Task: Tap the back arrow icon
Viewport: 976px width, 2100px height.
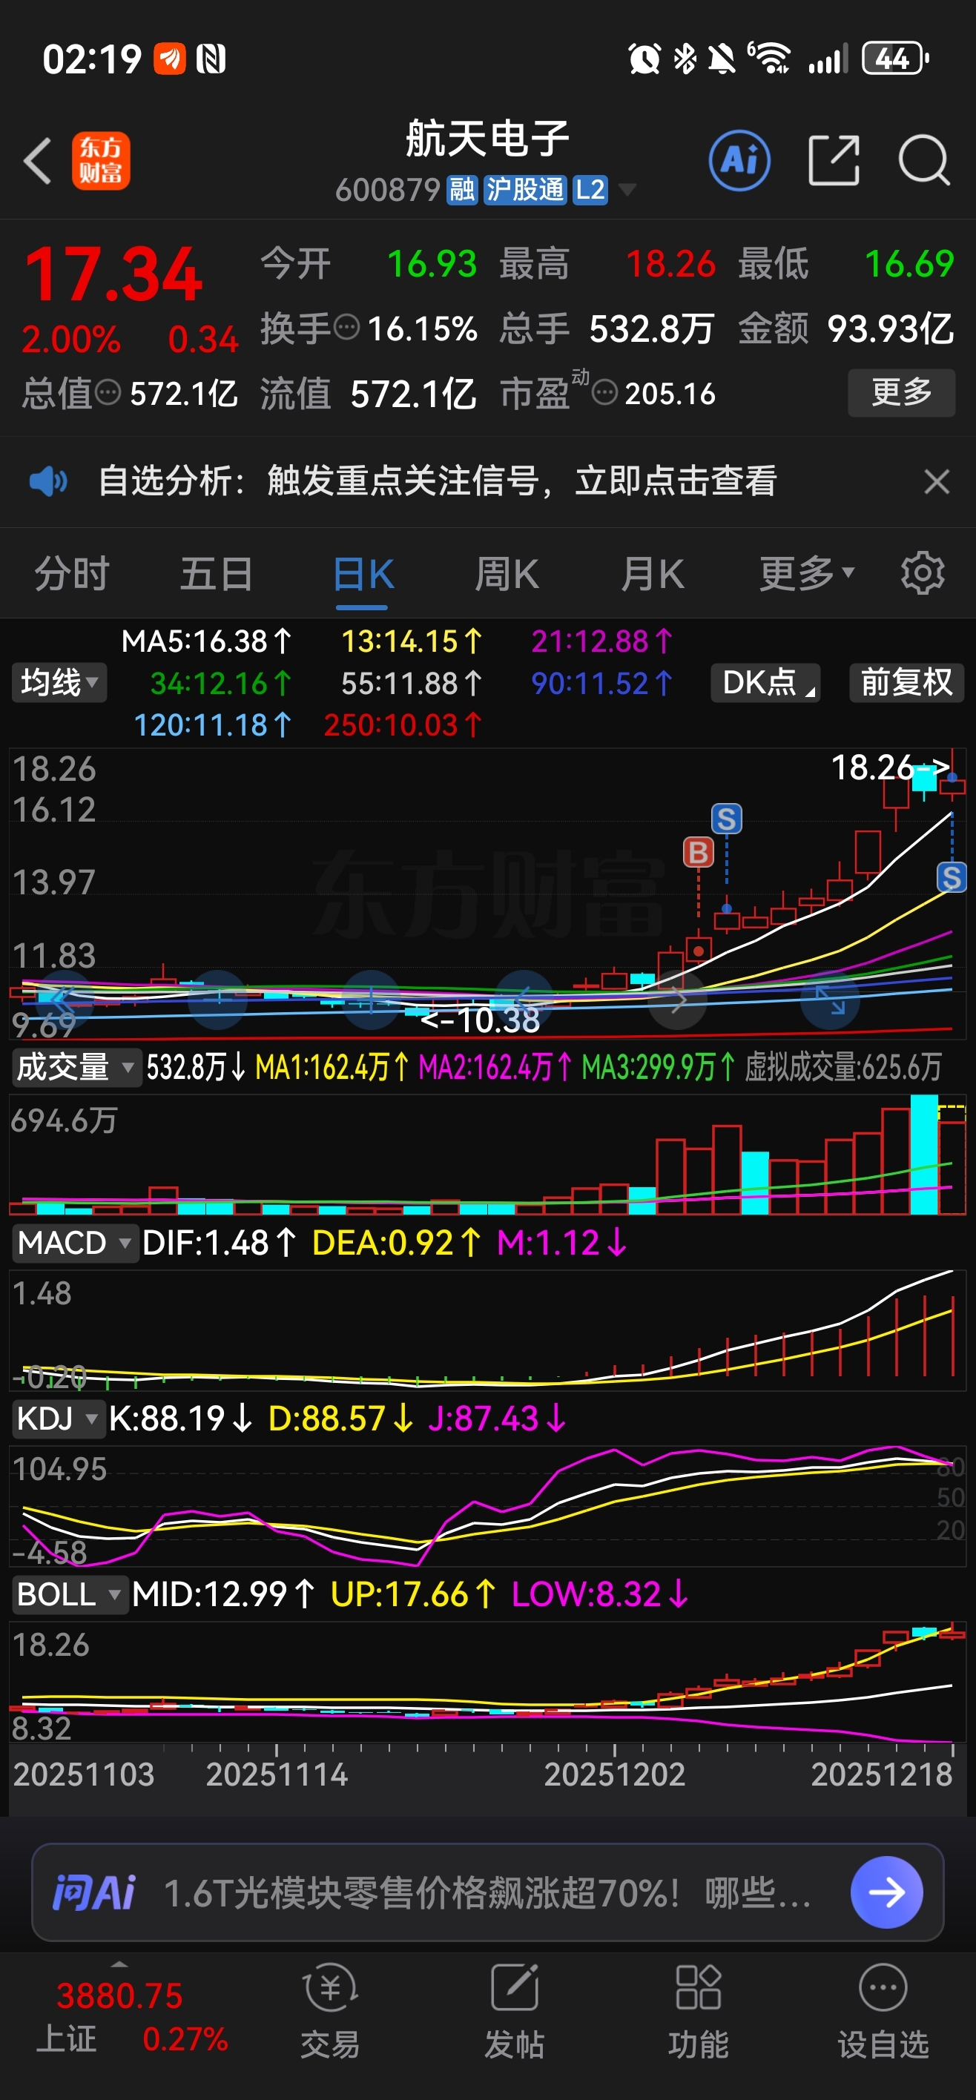Action: (x=38, y=161)
